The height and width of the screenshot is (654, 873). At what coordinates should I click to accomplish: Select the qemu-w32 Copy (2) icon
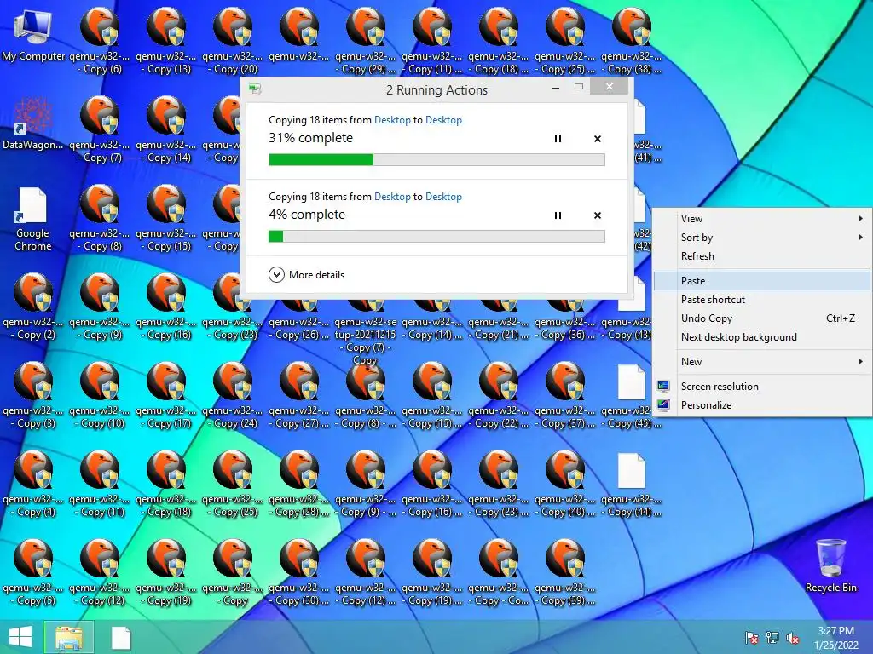pyautogui.click(x=33, y=307)
